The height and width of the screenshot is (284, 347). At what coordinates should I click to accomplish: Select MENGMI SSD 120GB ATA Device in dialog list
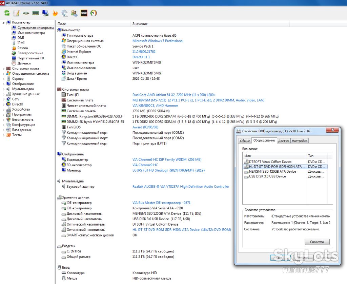point(272,171)
